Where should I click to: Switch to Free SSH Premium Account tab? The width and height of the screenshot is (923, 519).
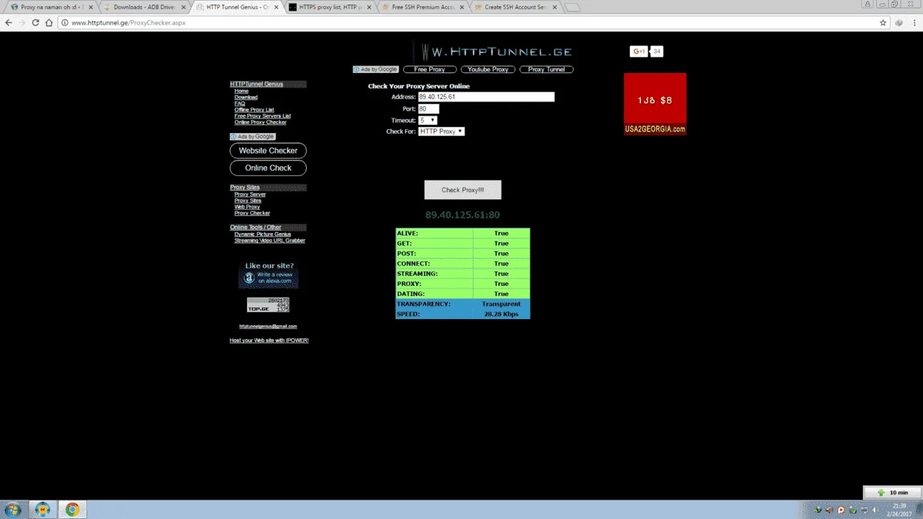point(422,7)
